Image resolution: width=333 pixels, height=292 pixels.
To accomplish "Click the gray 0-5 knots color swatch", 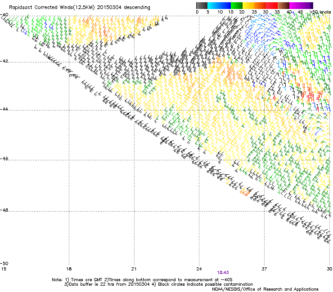I will [202, 5].
